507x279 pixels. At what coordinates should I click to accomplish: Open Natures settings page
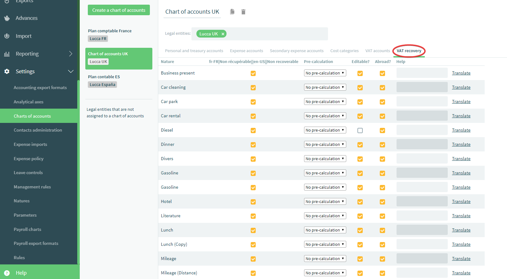[x=22, y=201]
